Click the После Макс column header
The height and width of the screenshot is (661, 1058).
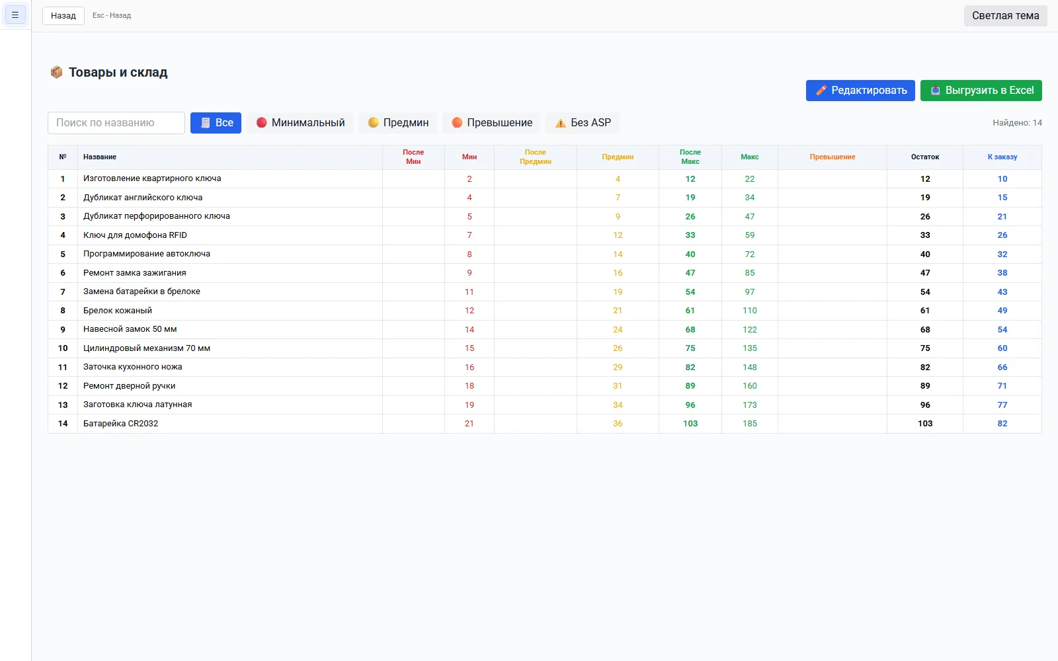(x=690, y=157)
